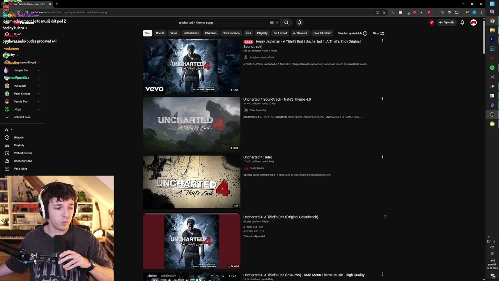Viewport: 499px width, 281px height.
Task: Open Windows Start button in taskbar
Action: [492, 4]
